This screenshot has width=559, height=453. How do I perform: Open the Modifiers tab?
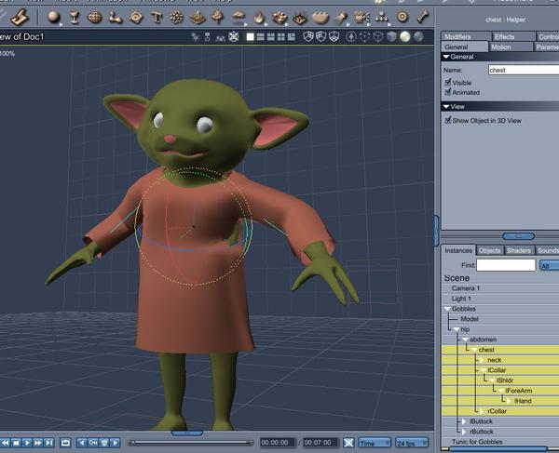coord(466,36)
